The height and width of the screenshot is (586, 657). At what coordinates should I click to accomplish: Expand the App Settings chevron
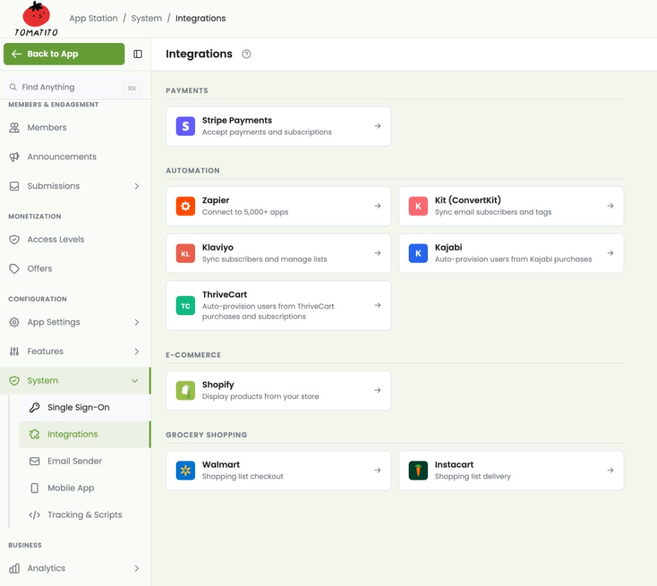point(137,322)
